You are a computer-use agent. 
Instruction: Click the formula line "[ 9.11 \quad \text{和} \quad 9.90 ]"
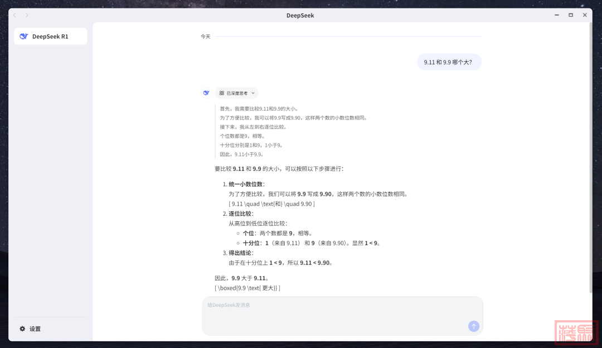click(272, 204)
